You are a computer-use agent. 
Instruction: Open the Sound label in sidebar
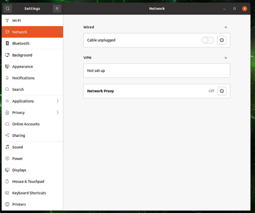click(17, 147)
